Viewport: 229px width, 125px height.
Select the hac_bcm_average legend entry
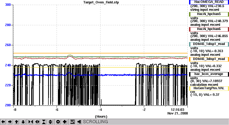[x=209, y=74]
